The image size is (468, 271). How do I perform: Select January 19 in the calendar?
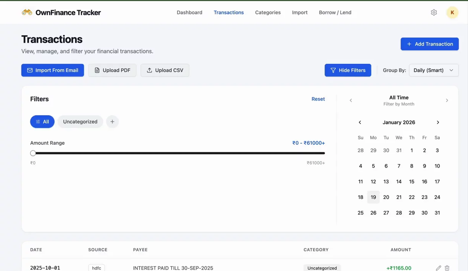(373, 197)
